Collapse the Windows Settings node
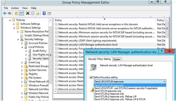This screenshot has height=101, width=176. point(14,28)
